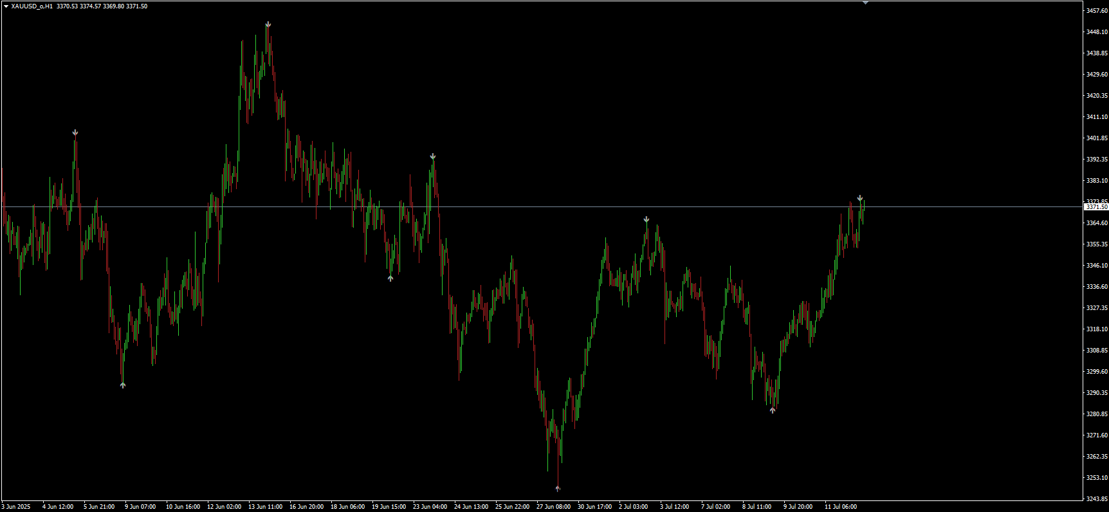Open the XAUUSD_o,H1 chart dropdown triangle

[6, 6]
